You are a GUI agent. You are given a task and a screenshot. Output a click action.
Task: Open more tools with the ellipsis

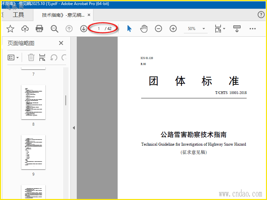pyautogui.click(x=253, y=29)
